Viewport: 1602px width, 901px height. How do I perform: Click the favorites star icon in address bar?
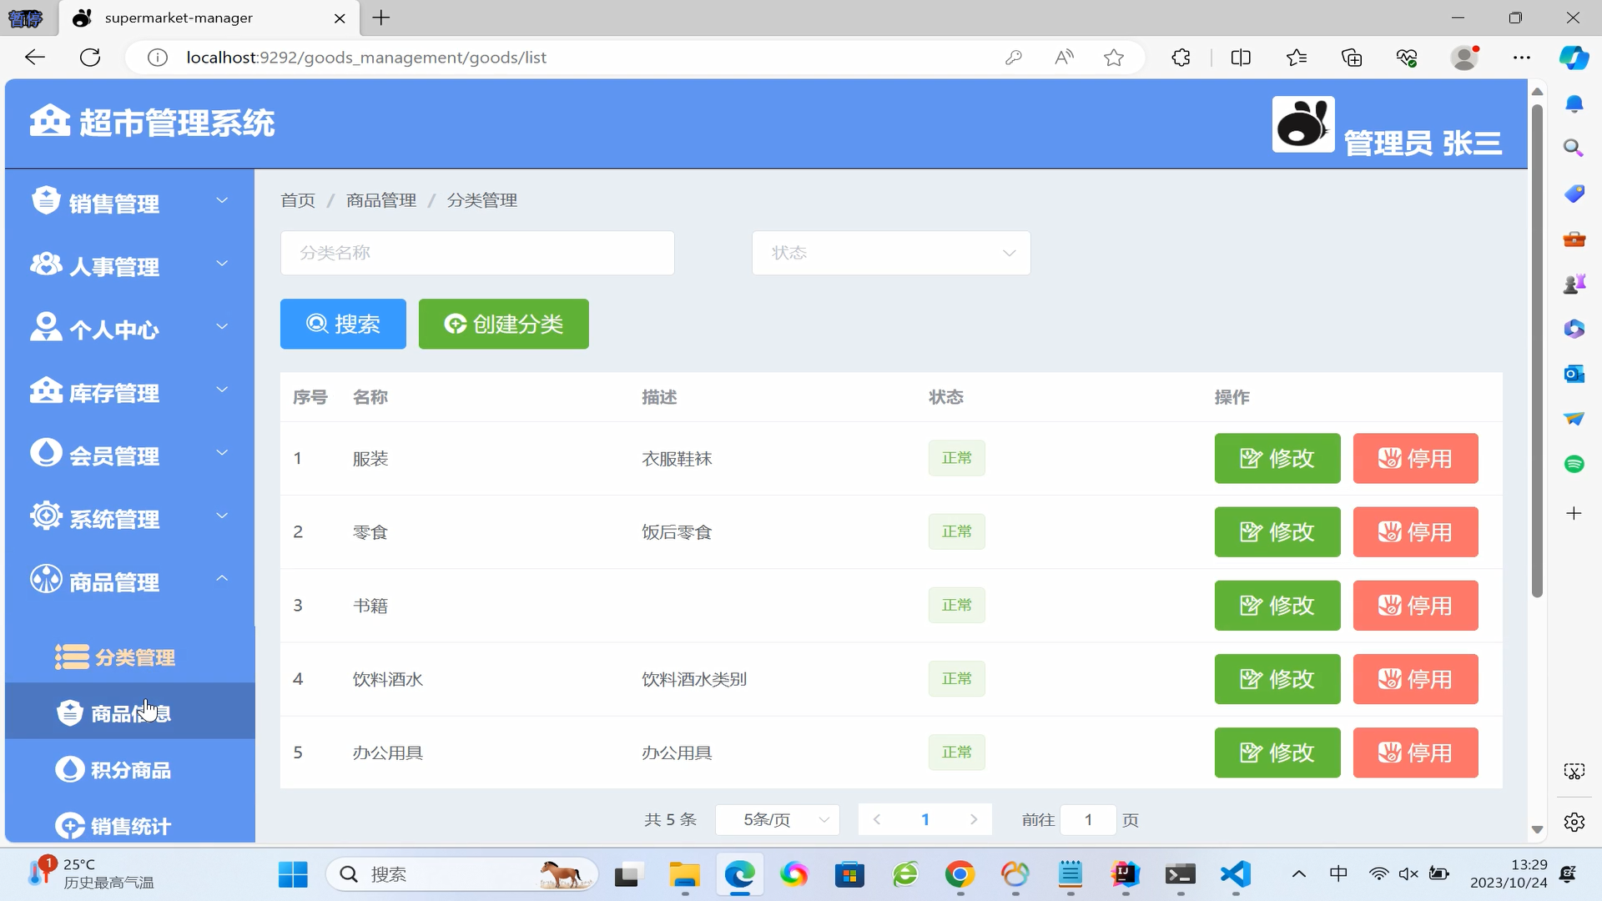[x=1113, y=58]
